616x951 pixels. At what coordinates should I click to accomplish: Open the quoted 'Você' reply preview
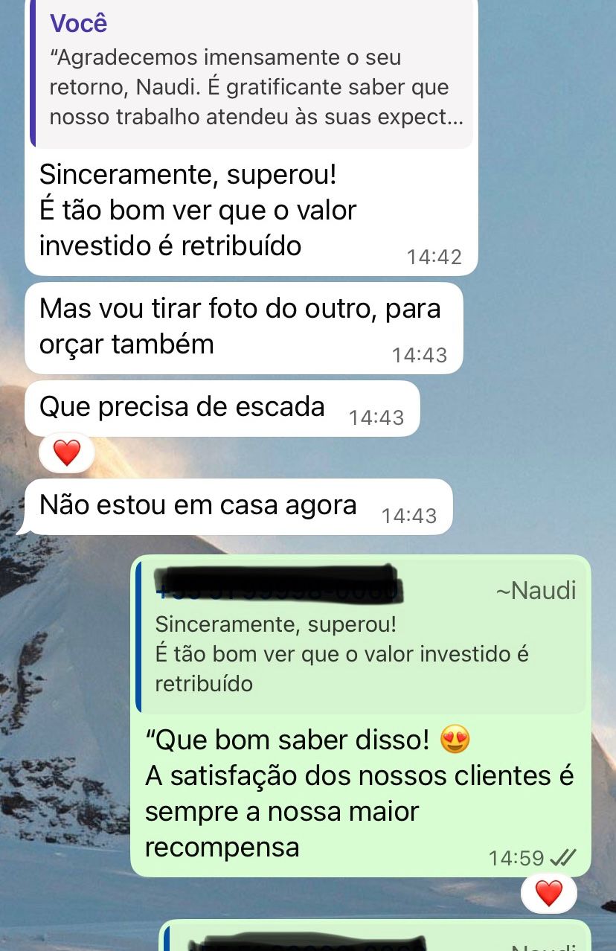pos(251,73)
